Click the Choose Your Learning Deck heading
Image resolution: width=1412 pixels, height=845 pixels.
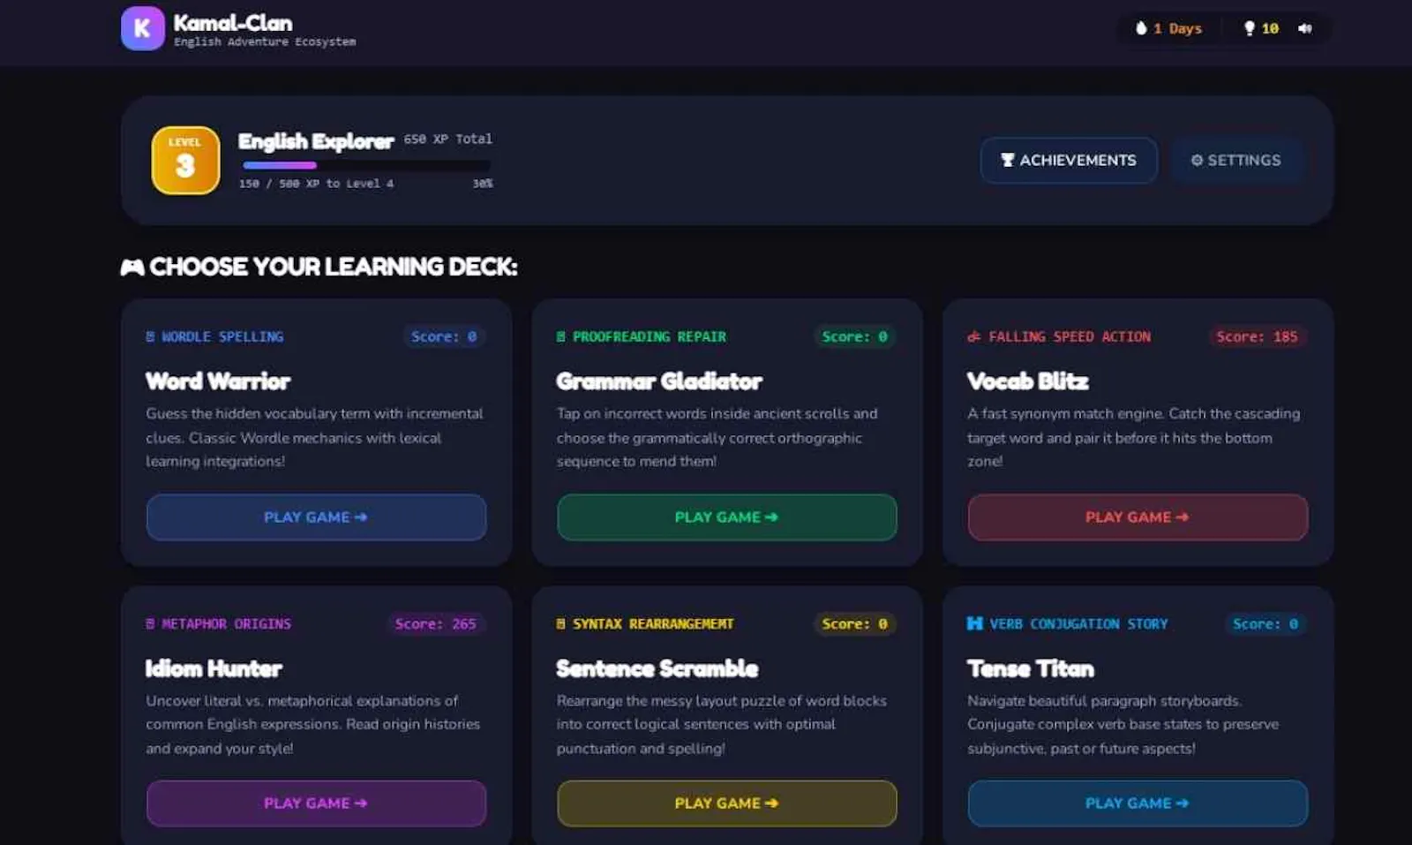334,267
